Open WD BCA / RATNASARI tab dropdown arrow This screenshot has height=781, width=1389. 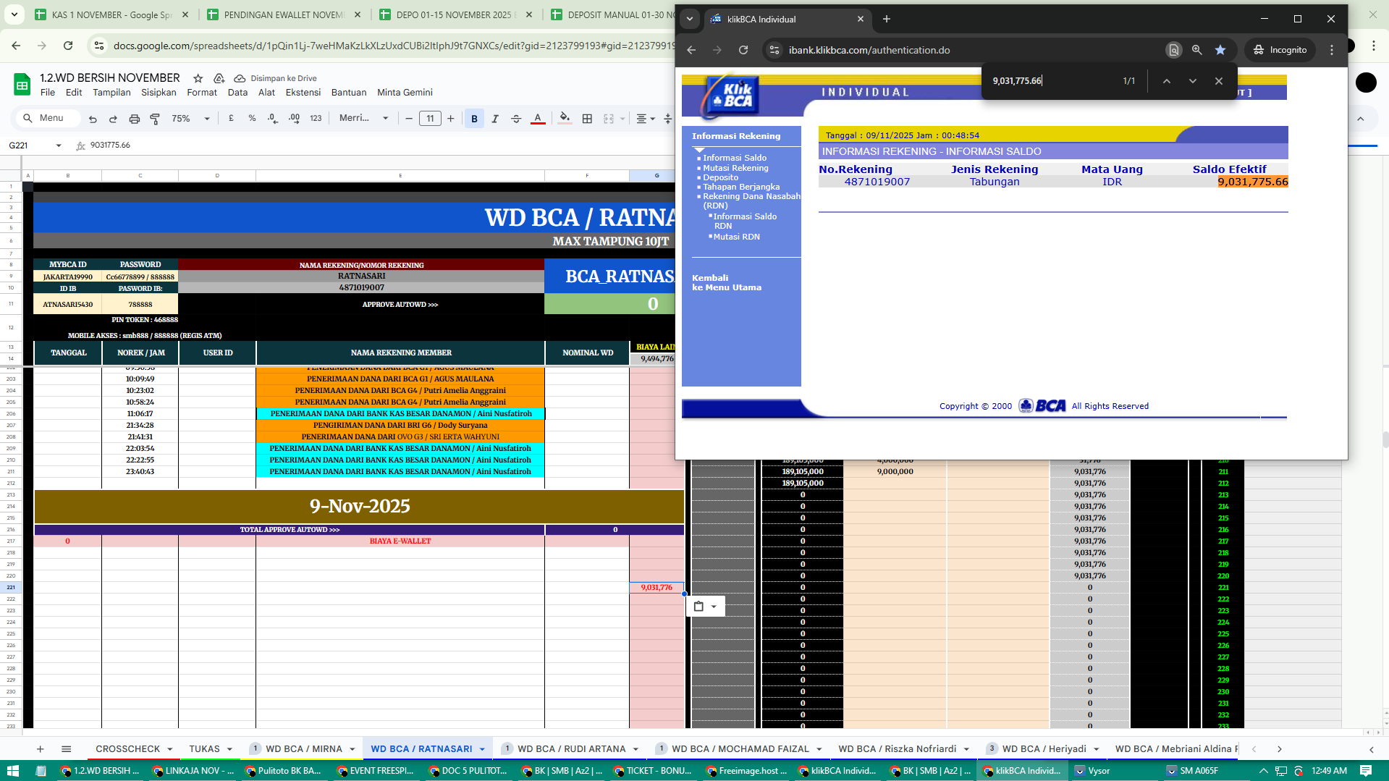pos(482,749)
